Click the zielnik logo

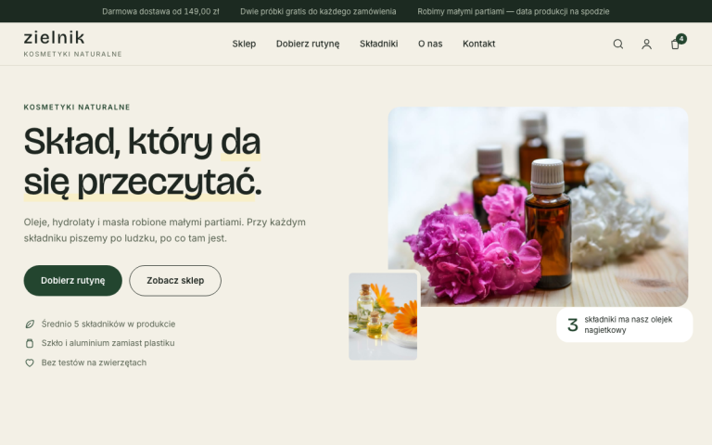(72, 44)
